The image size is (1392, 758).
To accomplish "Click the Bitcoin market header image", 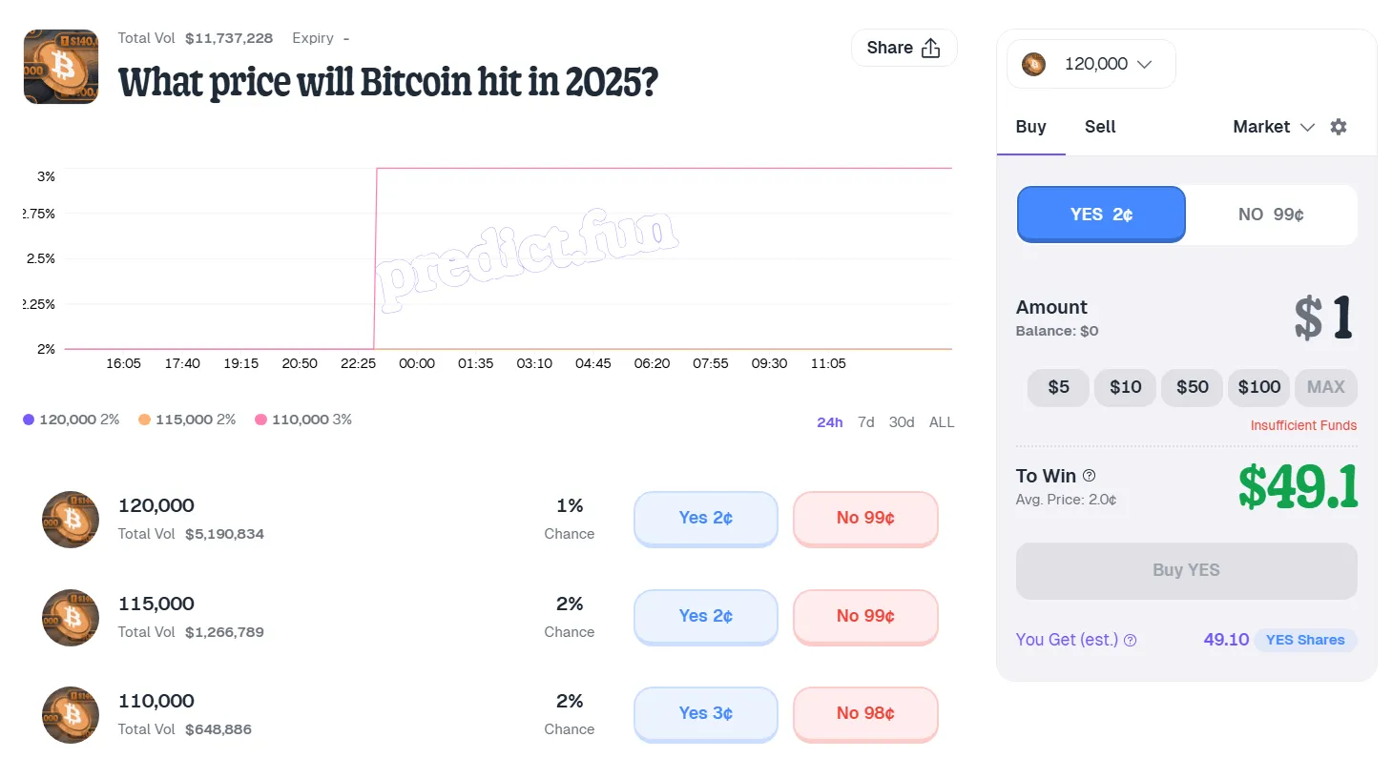I will click(x=61, y=67).
